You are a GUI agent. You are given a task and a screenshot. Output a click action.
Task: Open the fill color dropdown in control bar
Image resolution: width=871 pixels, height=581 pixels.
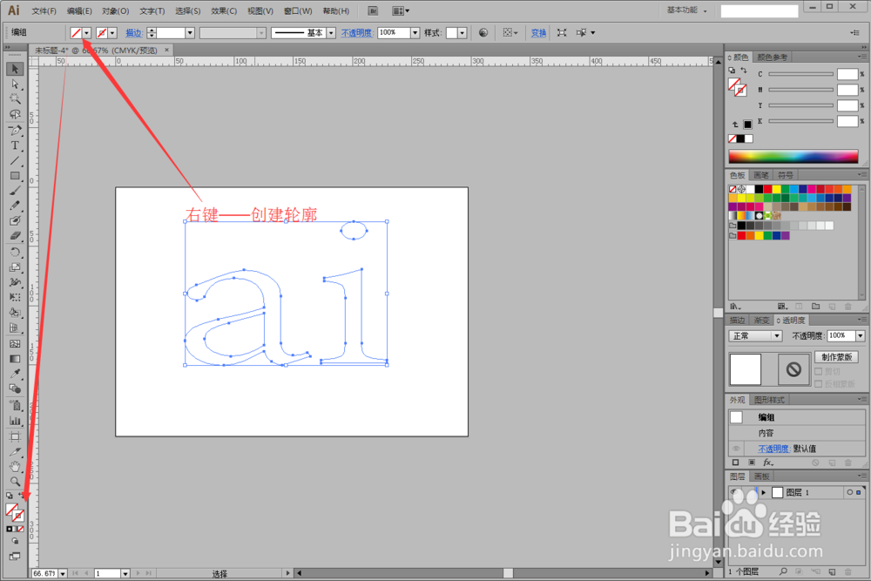point(86,33)
